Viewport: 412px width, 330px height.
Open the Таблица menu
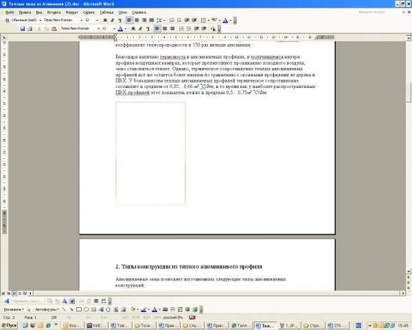(106, 12)
